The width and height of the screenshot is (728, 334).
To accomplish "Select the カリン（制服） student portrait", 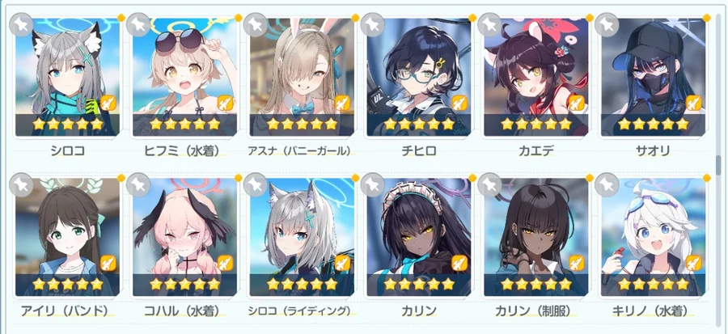I will (535, 237).
